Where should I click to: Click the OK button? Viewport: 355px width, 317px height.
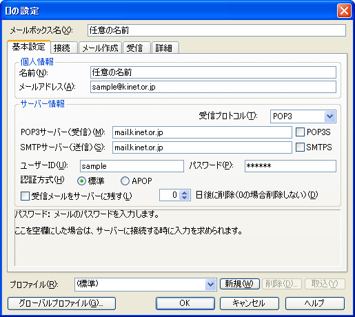tap(185, 303)
